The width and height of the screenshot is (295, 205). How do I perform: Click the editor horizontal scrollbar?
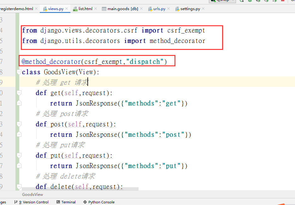point(80,189)
